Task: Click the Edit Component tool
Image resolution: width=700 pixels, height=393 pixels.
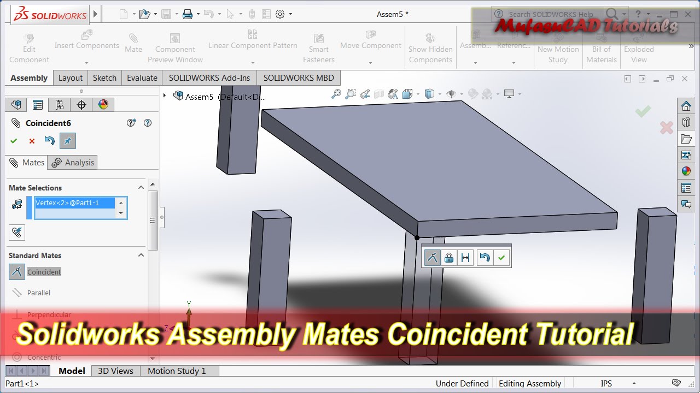Action: [29, 48]
